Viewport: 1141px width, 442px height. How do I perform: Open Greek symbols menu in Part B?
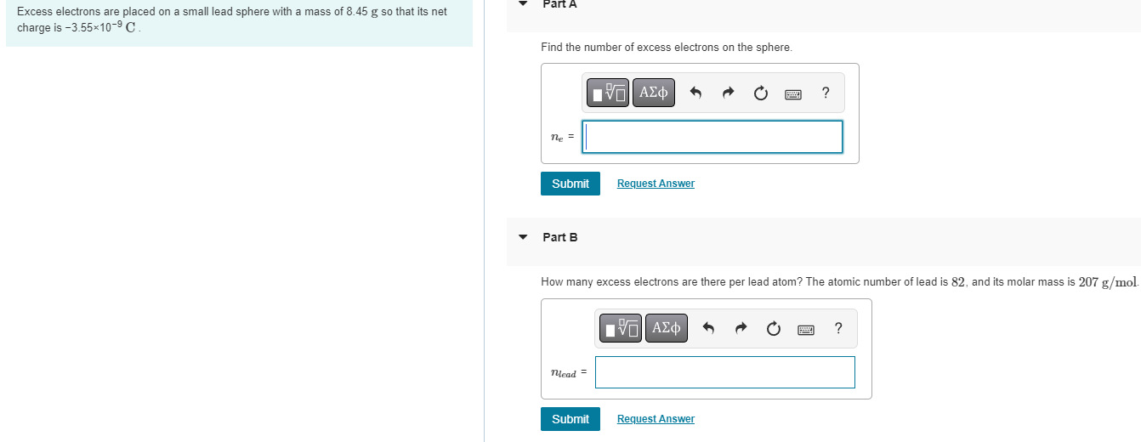666,327
